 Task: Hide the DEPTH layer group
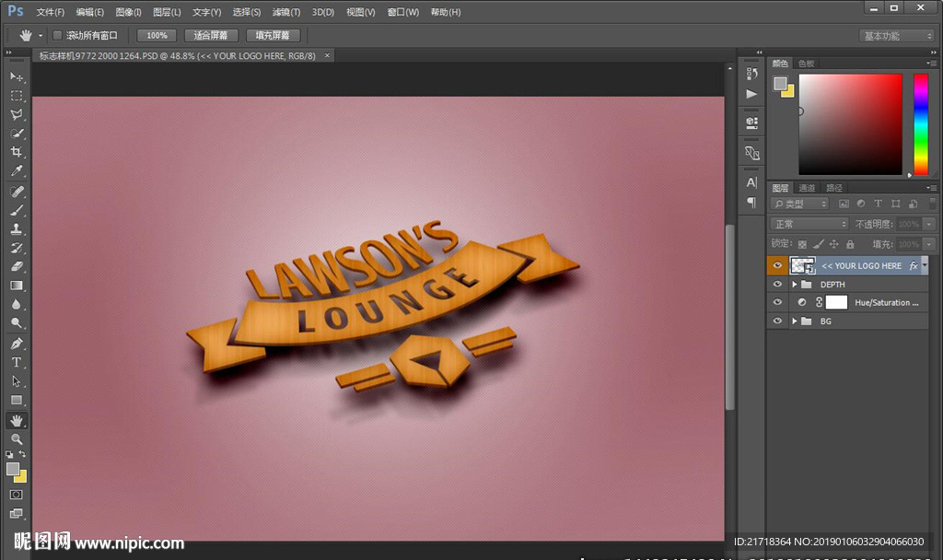click(x=777, y=284)
